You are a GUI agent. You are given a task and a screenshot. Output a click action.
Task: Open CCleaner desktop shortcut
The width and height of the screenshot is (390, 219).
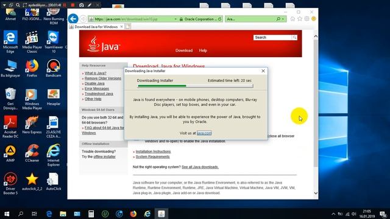[32, 153]
